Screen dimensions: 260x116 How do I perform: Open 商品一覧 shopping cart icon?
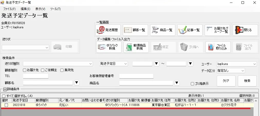click(155, 30)
